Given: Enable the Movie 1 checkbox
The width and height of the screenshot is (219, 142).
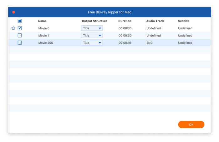Looking at the screenshot, I should 20,36.
